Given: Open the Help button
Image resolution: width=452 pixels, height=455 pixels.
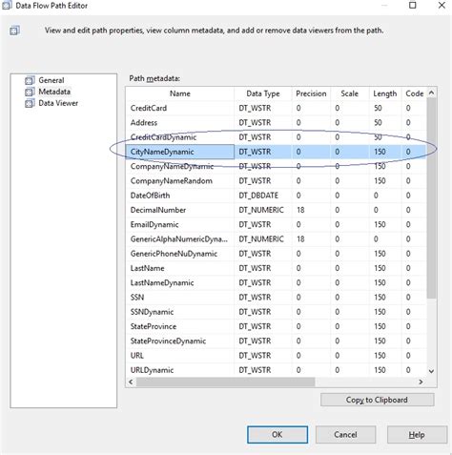Looking at the screenshot, I should 417,435.
